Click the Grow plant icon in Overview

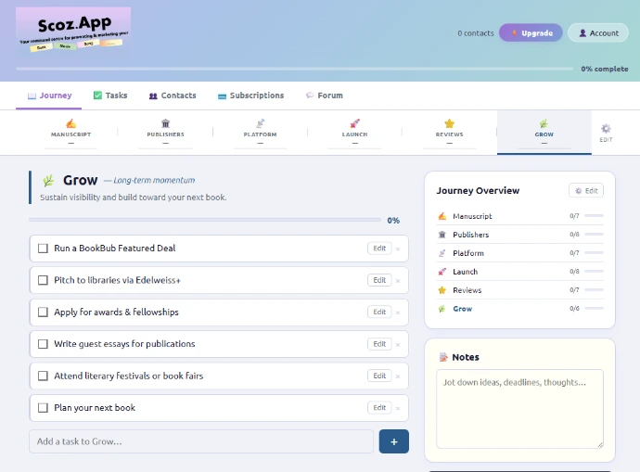[x=442, y=309]
